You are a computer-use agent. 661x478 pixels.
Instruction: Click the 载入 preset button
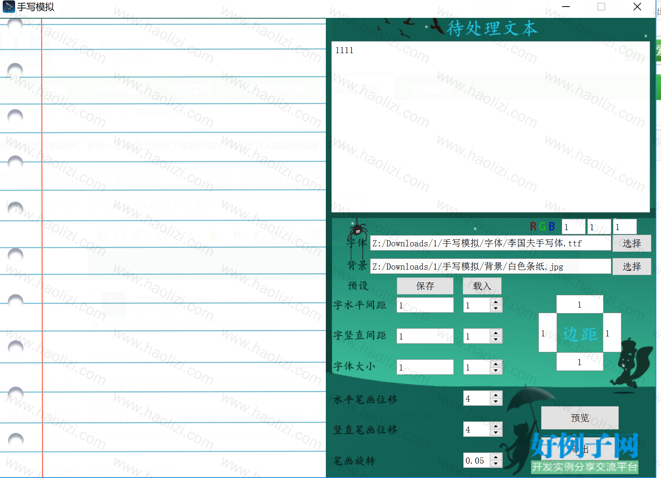pyautogui.click(x=482, y=286)
